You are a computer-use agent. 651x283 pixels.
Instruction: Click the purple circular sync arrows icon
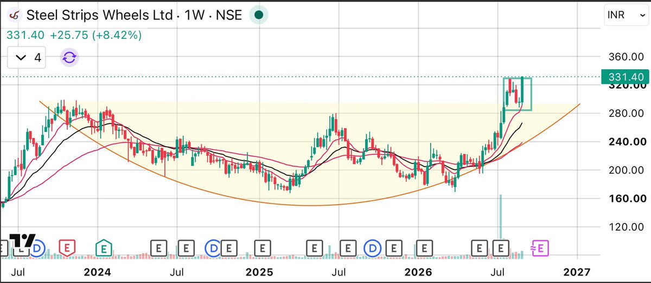[69, 57]
